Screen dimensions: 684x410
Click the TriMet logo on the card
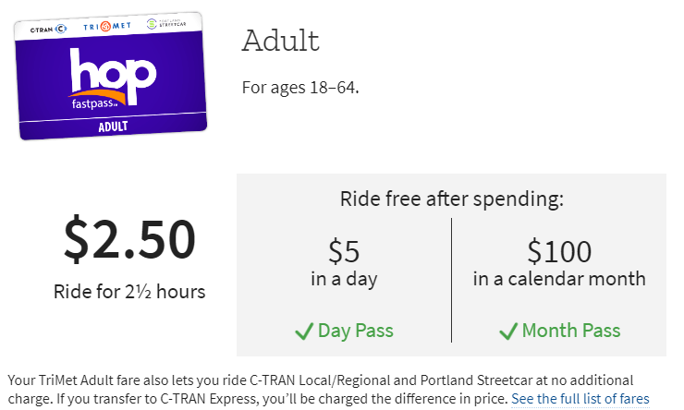point(107,27)
